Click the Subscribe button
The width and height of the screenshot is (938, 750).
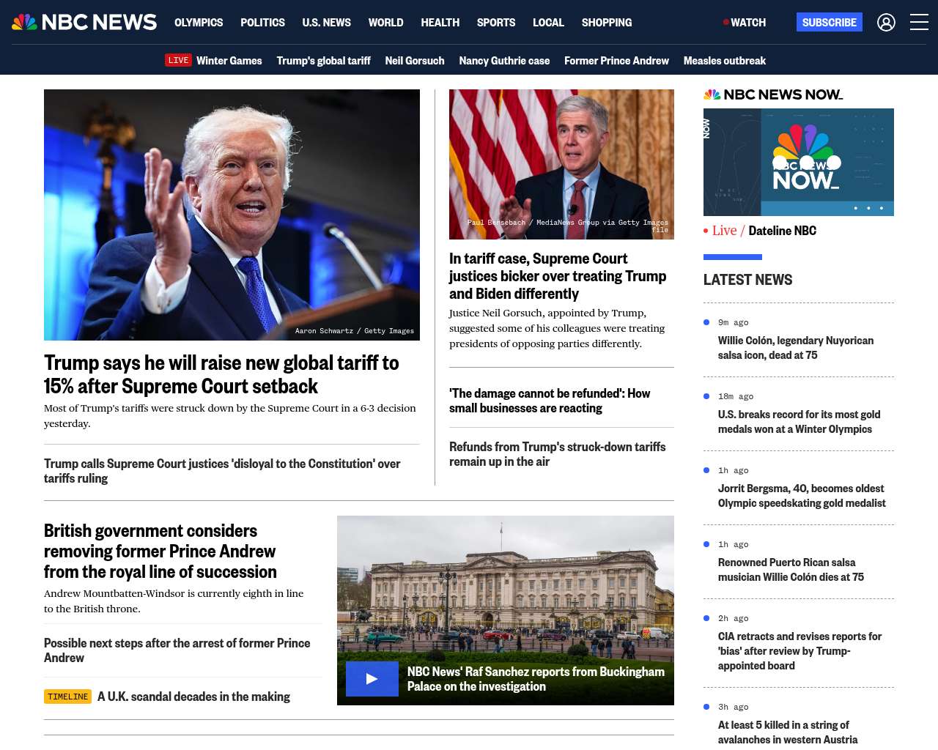pos(830,23)
